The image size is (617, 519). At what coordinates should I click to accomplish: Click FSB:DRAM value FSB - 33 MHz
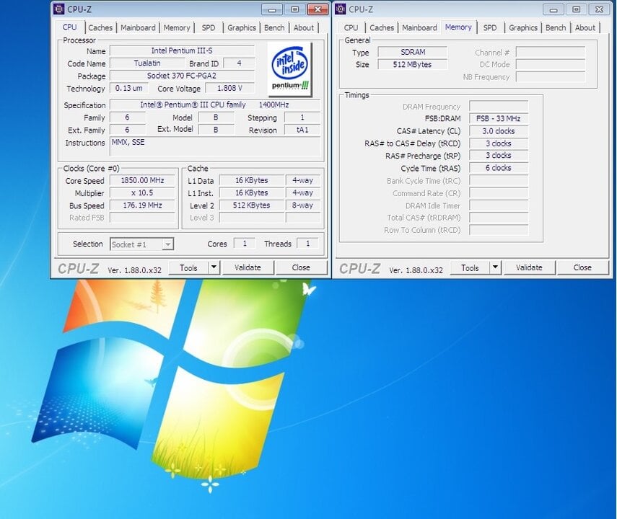click(499, 118)
